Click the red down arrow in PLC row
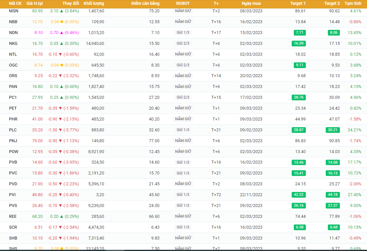This screenshot has width=367, height=251. coord(60,130)
